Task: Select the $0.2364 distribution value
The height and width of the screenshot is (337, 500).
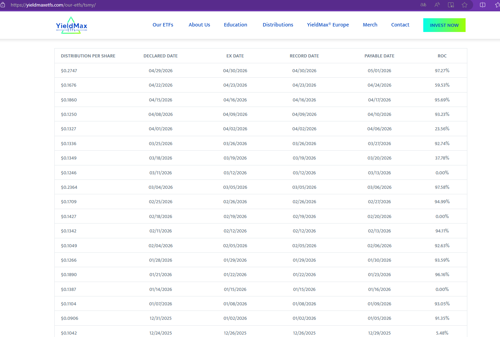Action: pyautogui.click(x=69, y=187)
